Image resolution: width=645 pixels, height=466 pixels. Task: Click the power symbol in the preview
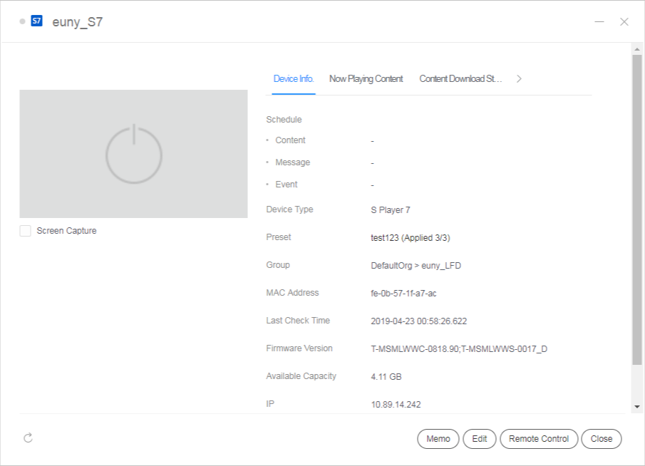pyautogui.click(x=134, y=154)
